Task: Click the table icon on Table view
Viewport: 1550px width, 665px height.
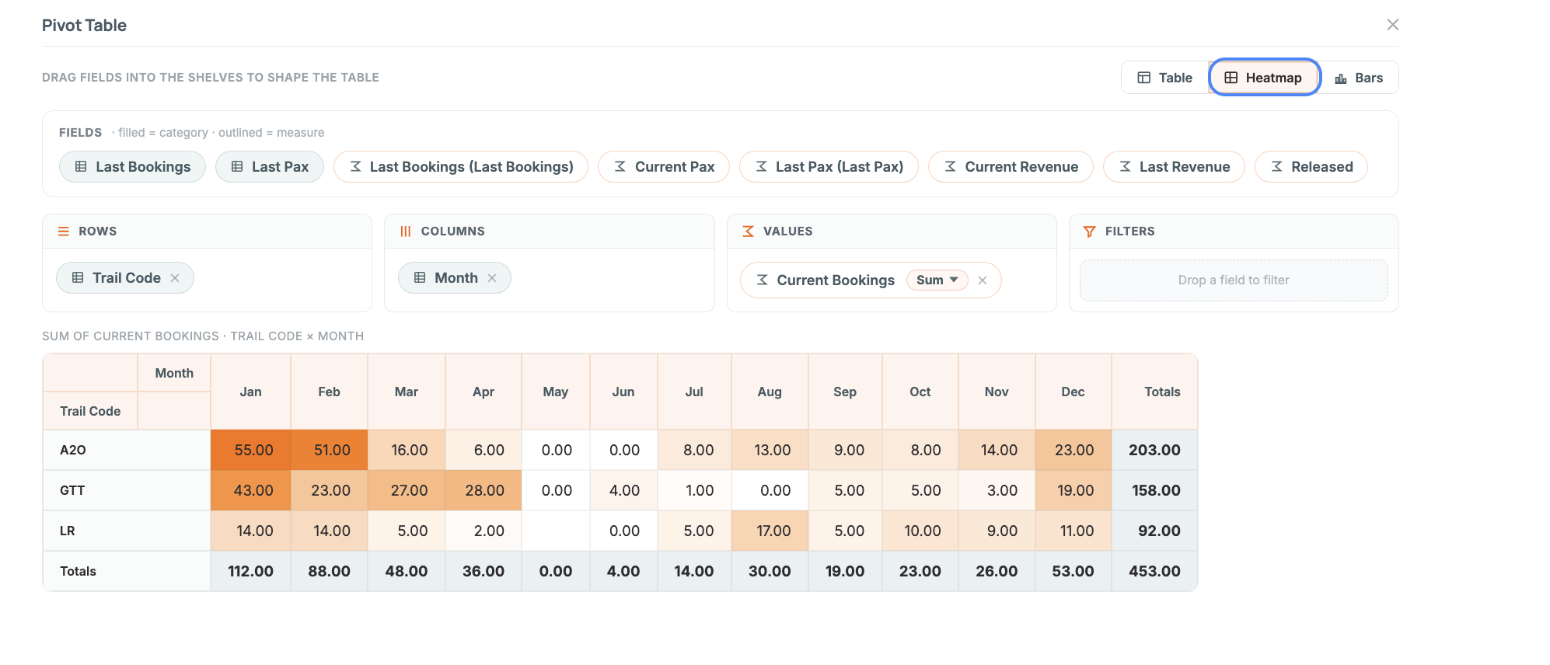Action: [1144, 78]
